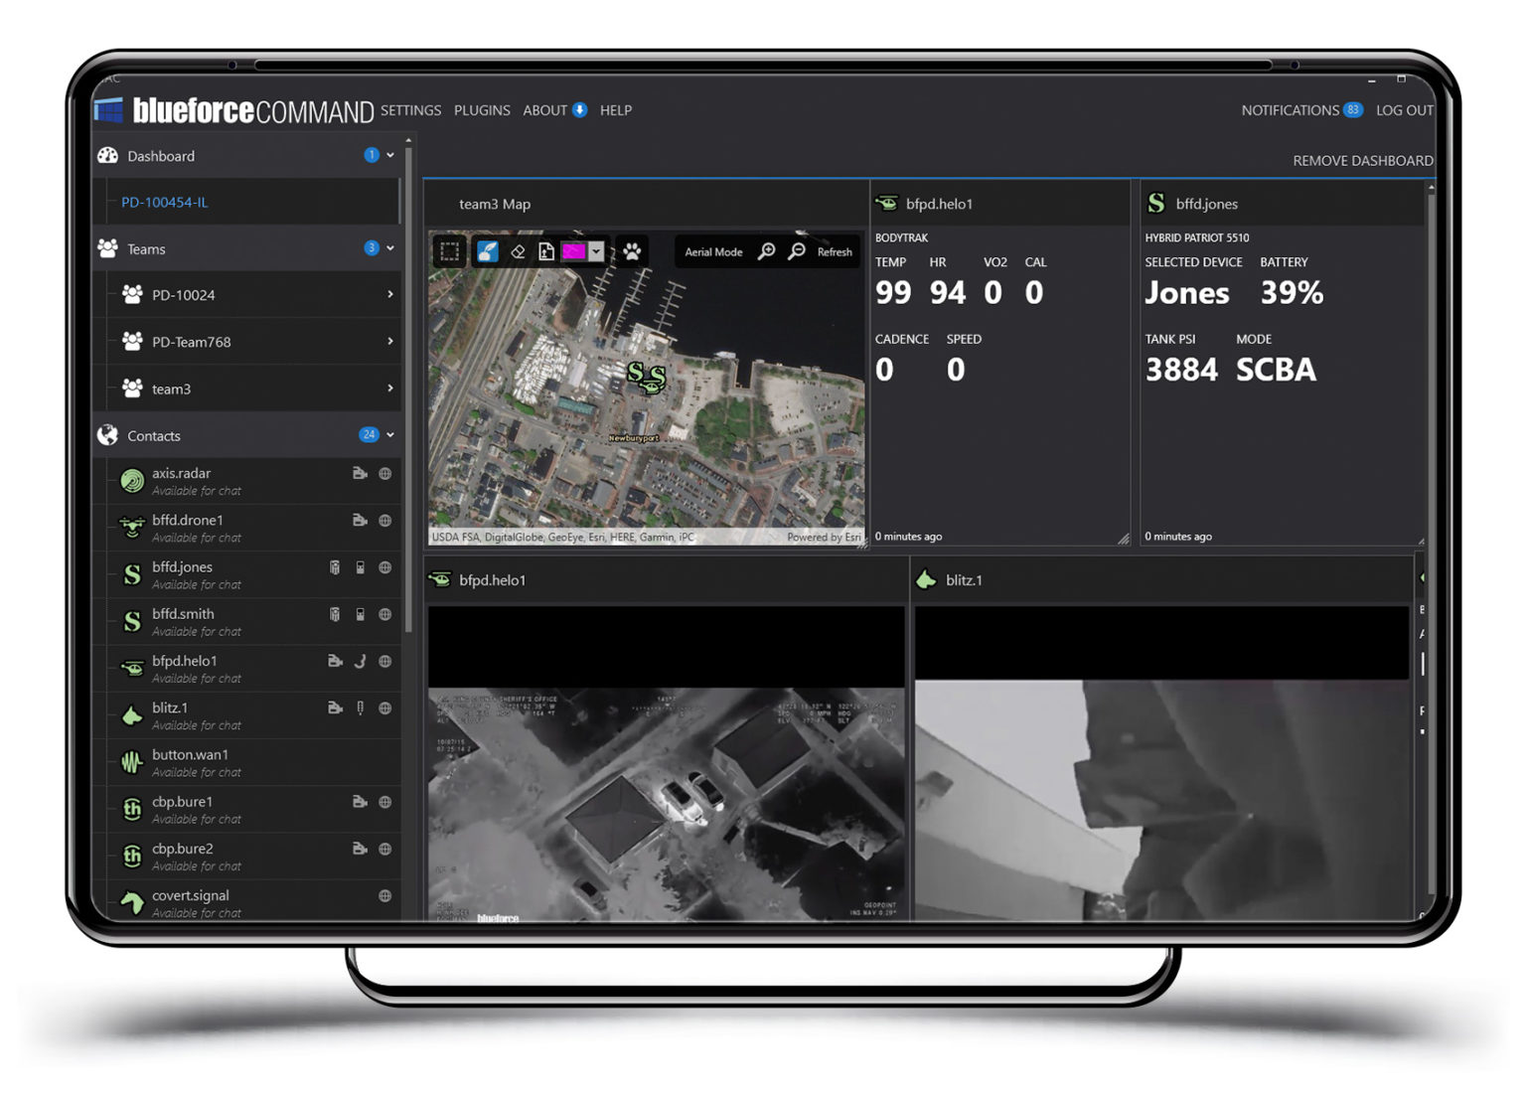Click the LOG OUT link
1526x1098 pixels.
[1404, 110]
